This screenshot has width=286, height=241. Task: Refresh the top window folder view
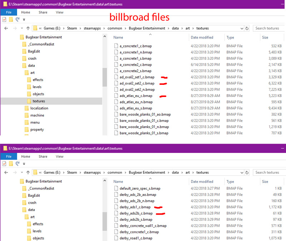coord(247,29)
